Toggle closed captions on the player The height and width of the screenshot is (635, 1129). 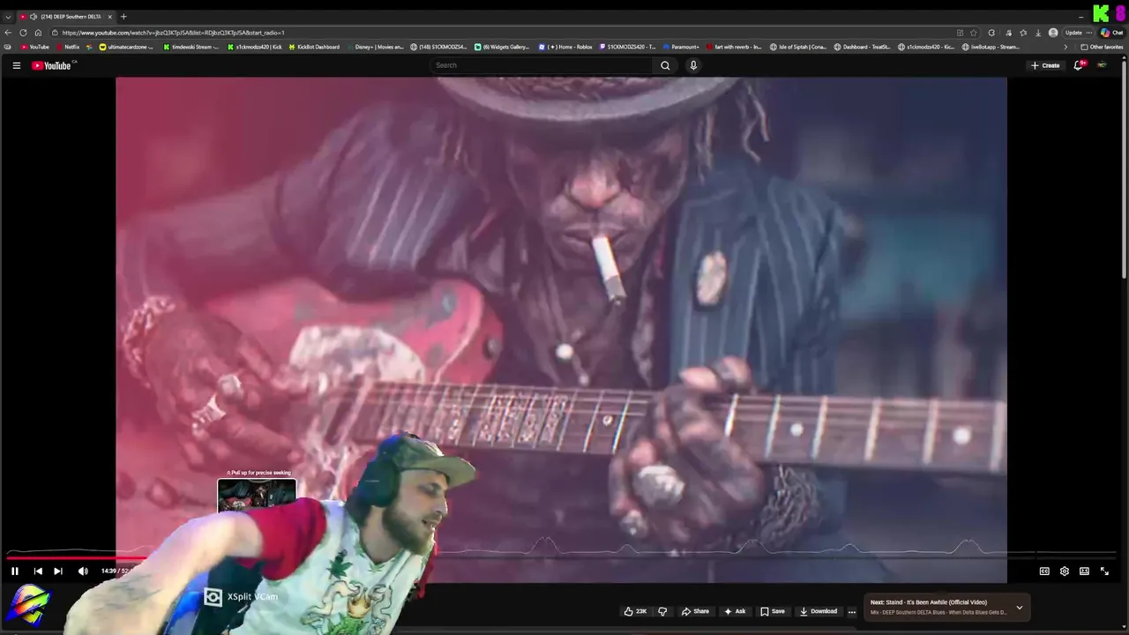click(x=1044, y=571)
